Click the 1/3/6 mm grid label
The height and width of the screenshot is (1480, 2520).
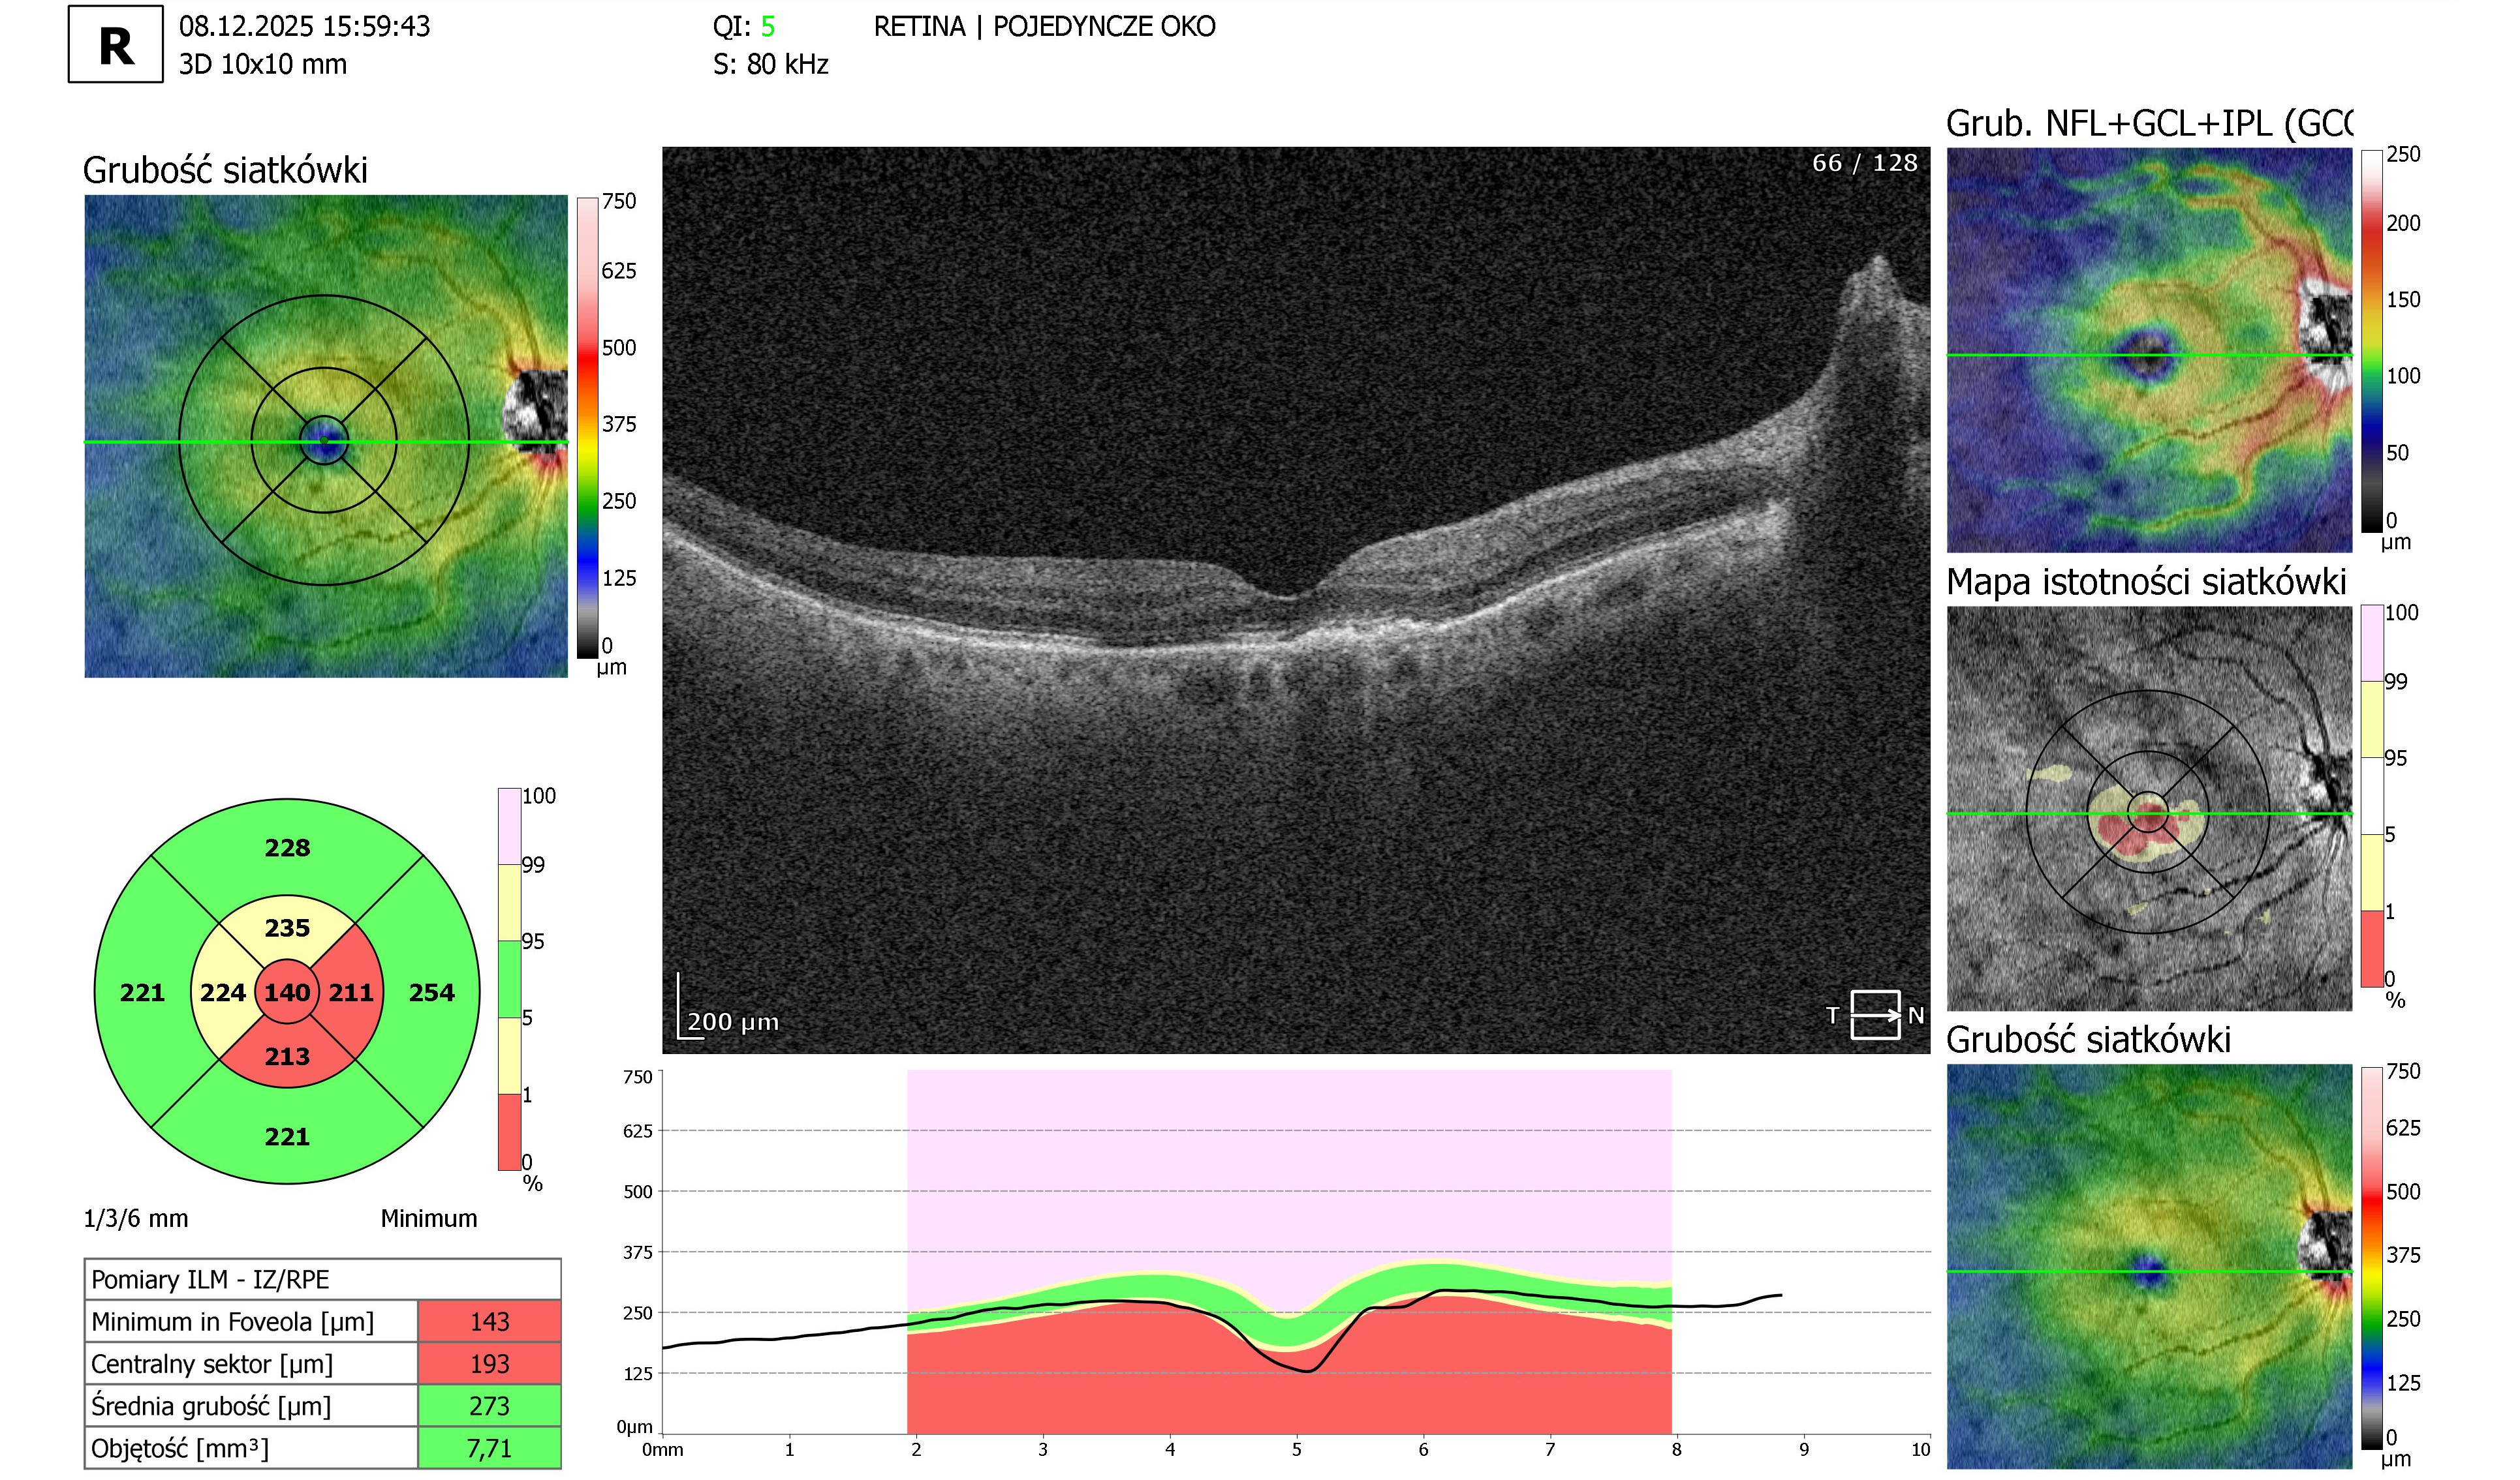(135, 1218)
